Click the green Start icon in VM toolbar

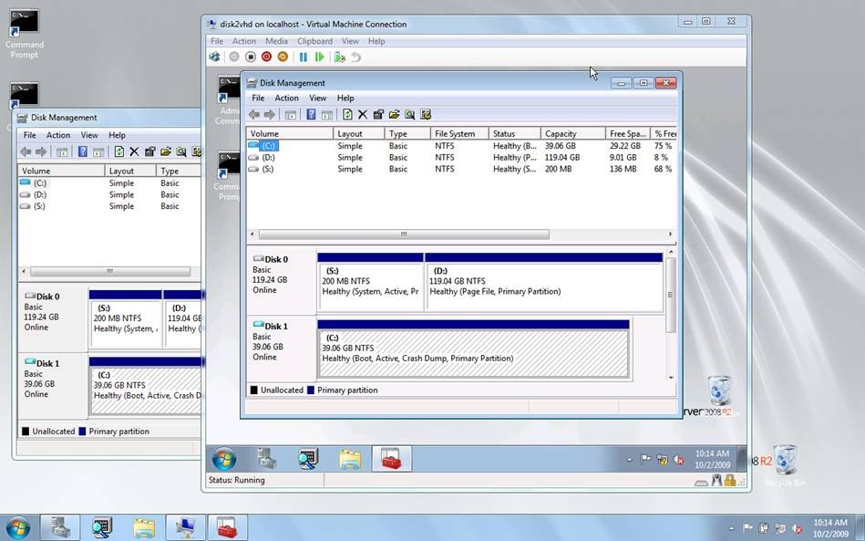[319, 57]
